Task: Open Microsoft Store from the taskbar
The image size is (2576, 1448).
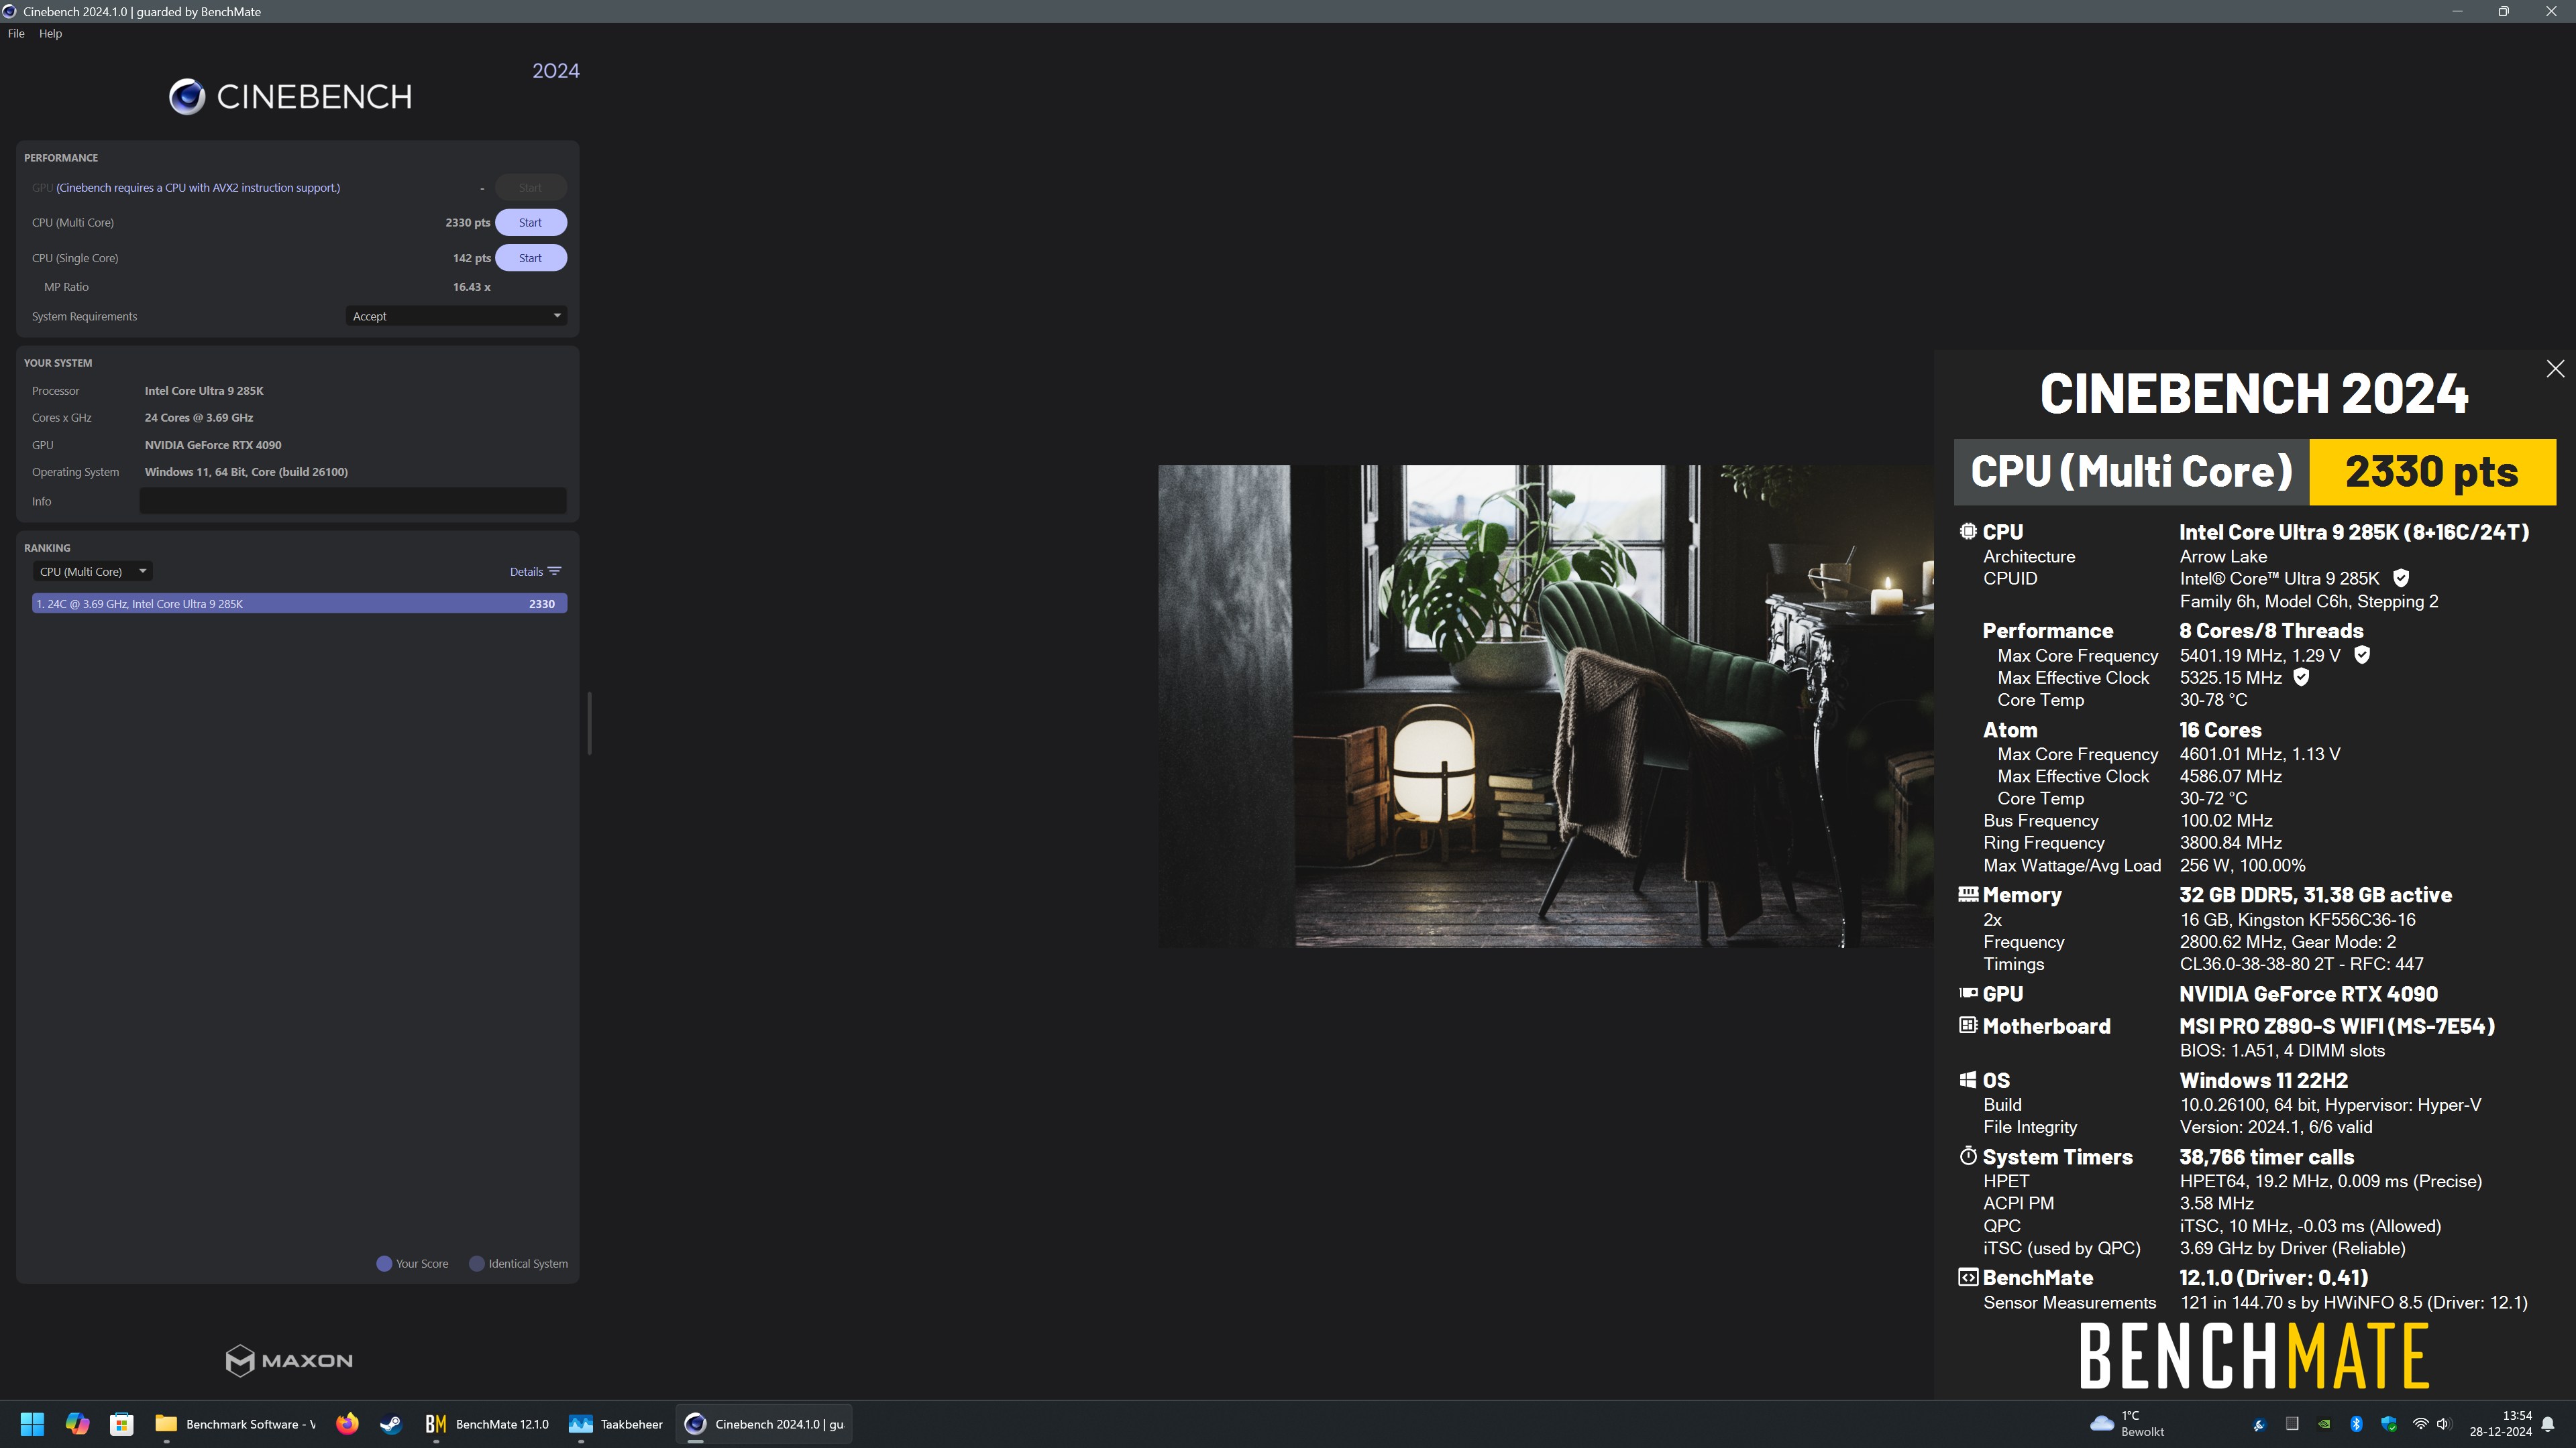Action: [122, 1424]
